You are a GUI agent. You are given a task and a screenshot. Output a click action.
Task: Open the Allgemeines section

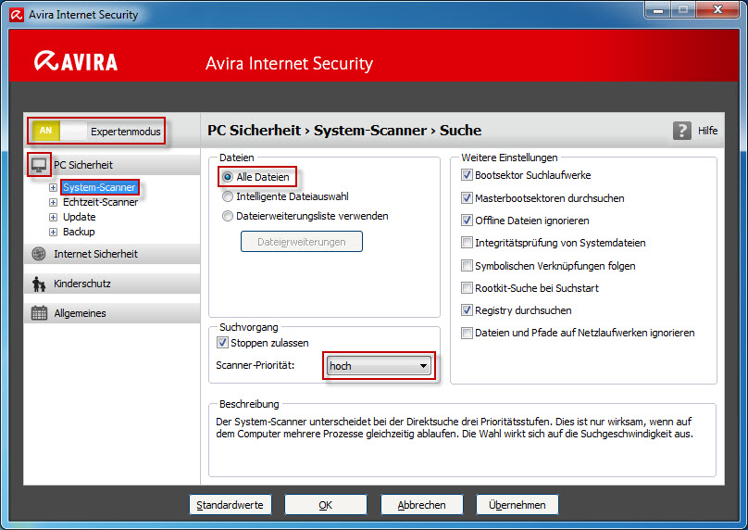pos(112,313)
